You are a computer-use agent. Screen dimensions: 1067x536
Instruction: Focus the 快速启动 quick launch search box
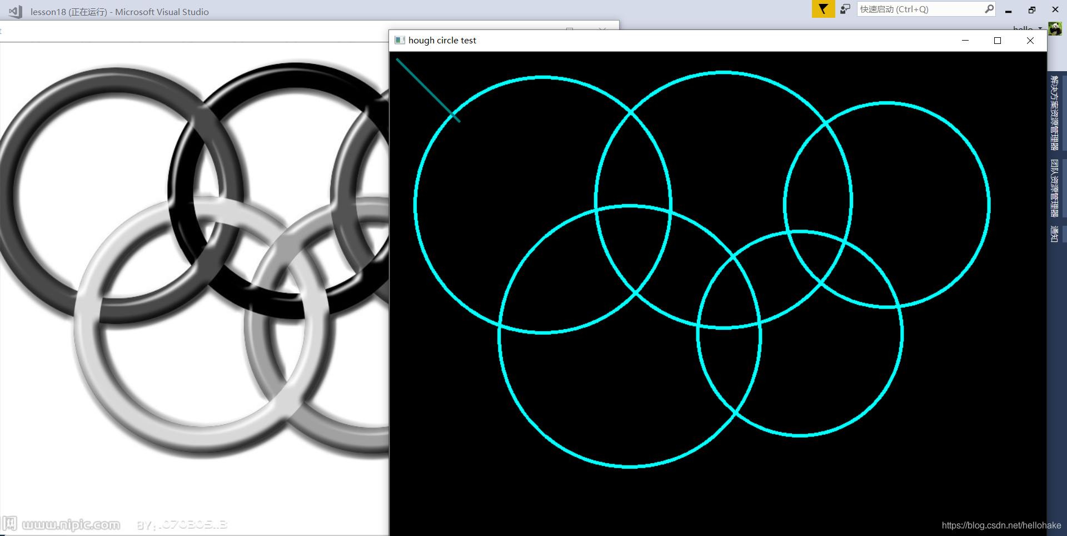(x=926, y=9)
